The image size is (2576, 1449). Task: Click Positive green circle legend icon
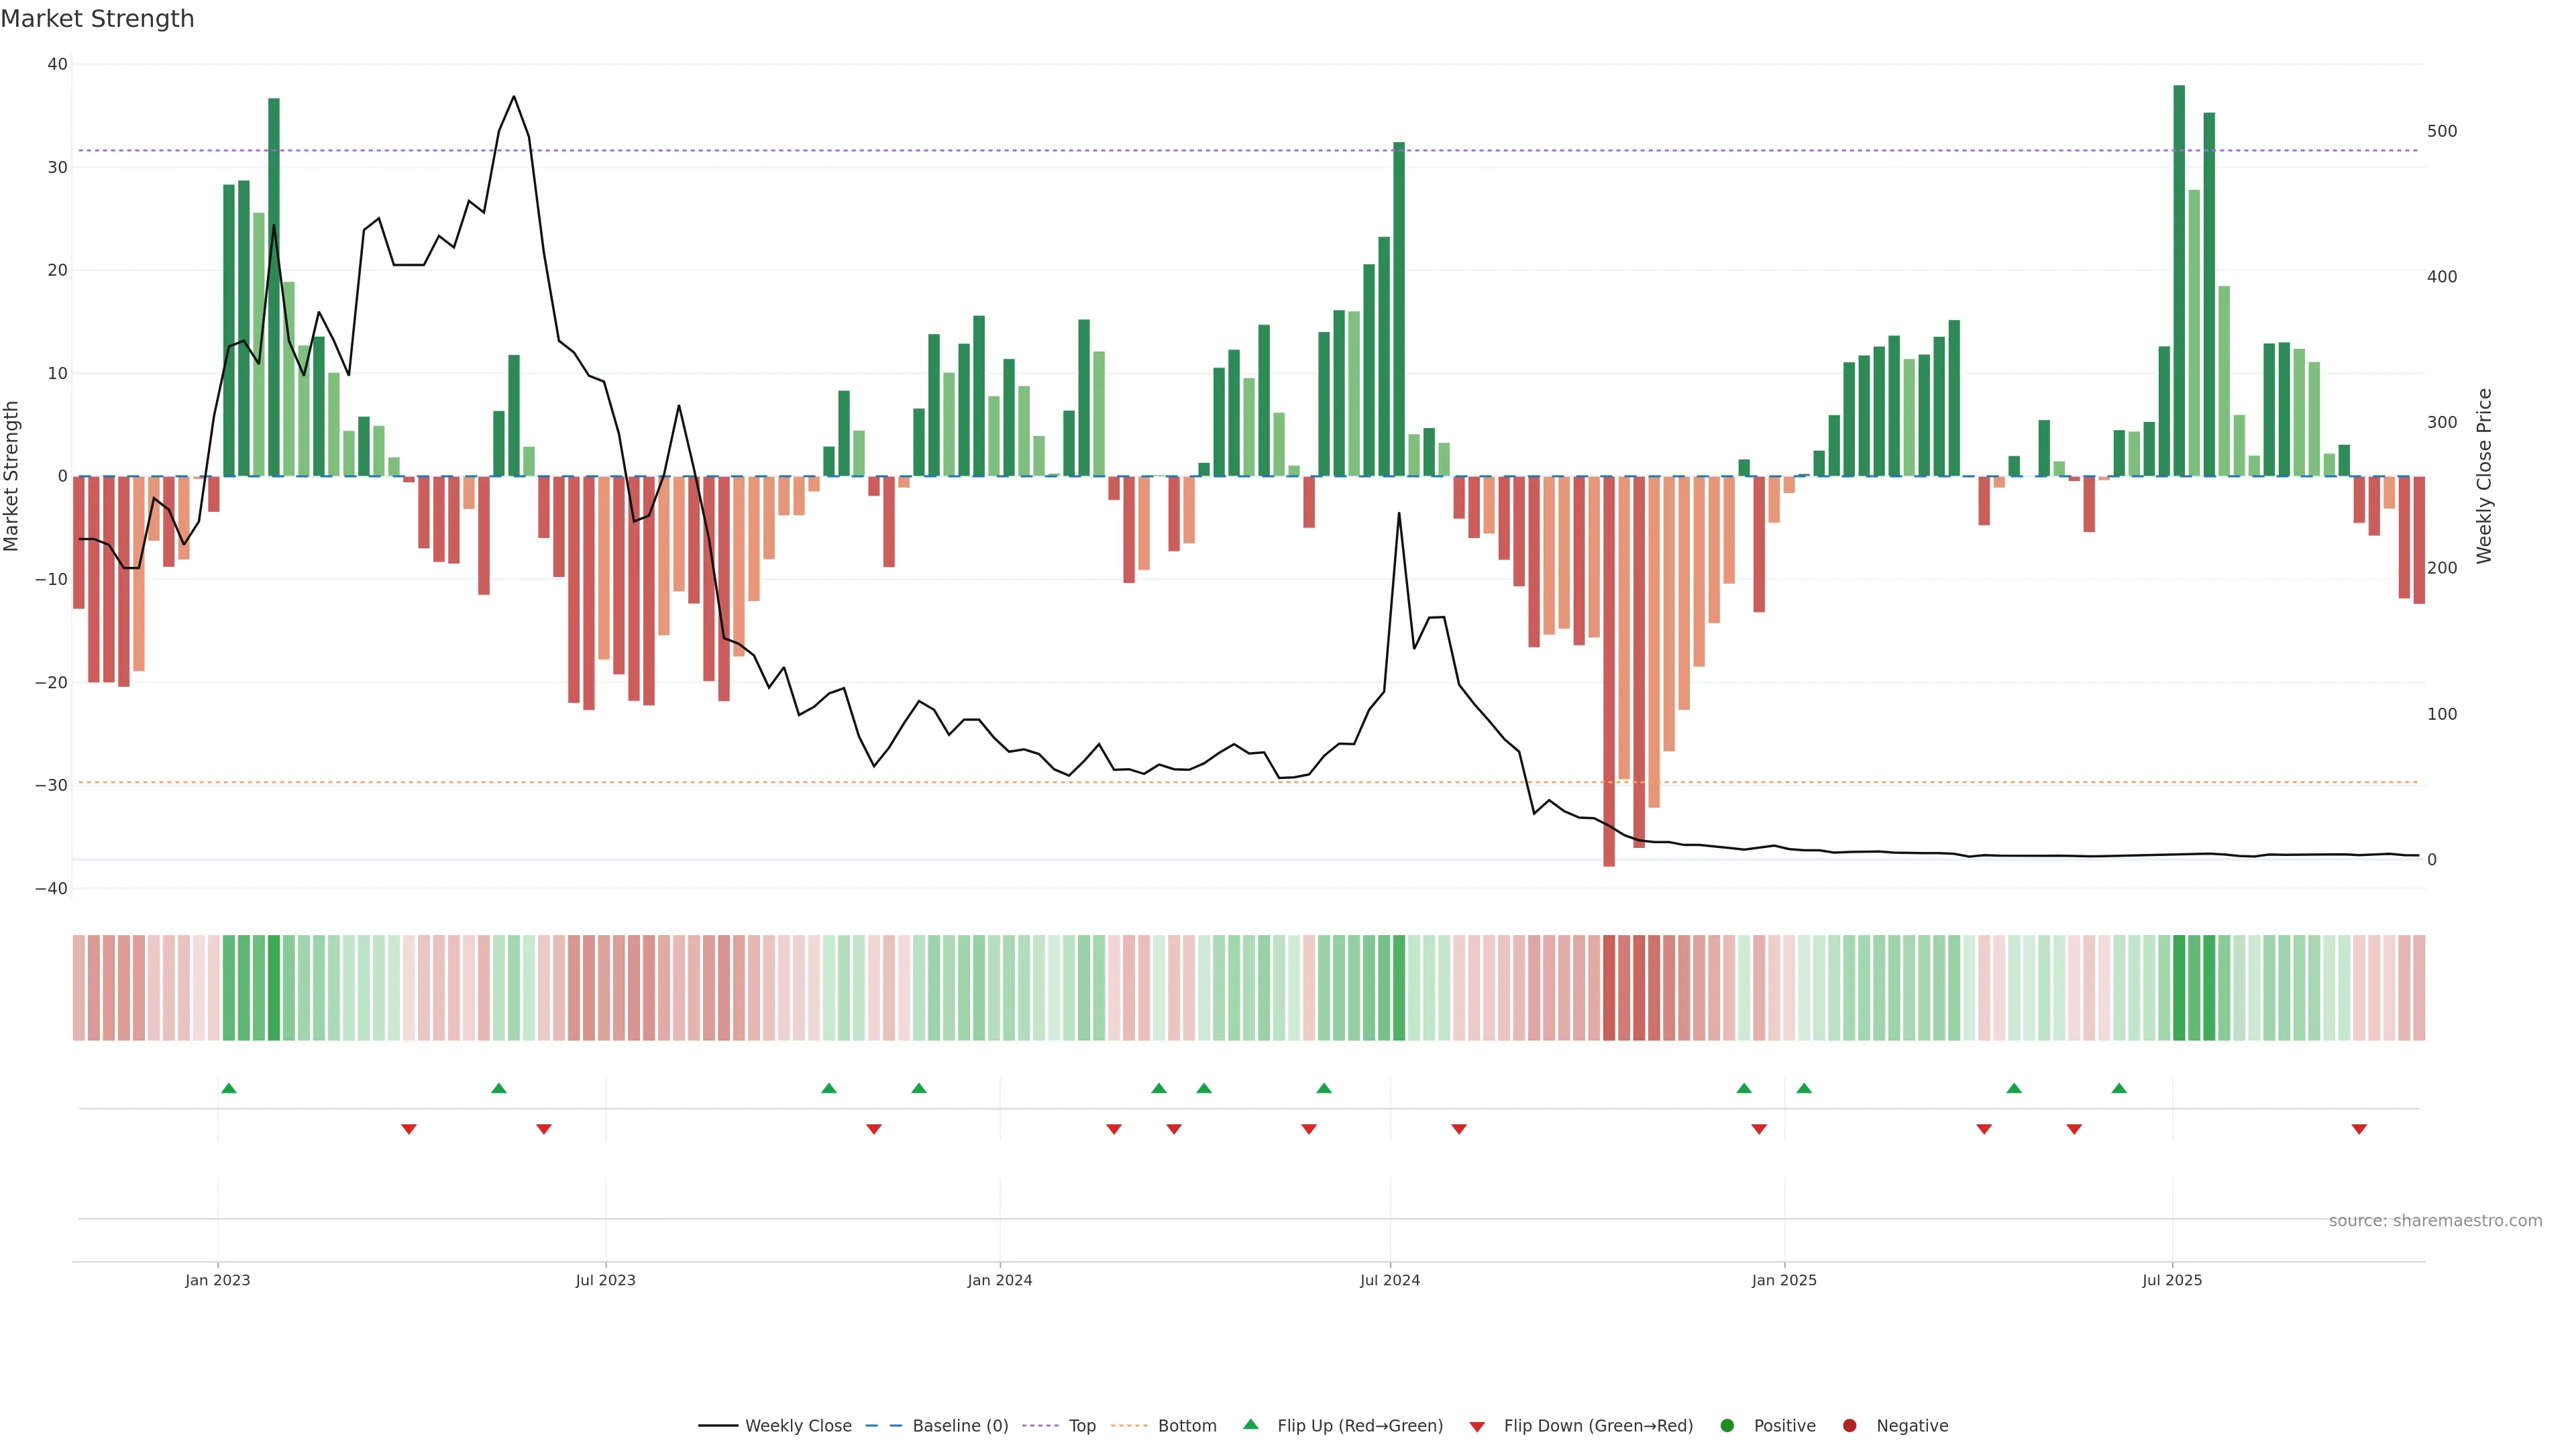point(1727,1425)
